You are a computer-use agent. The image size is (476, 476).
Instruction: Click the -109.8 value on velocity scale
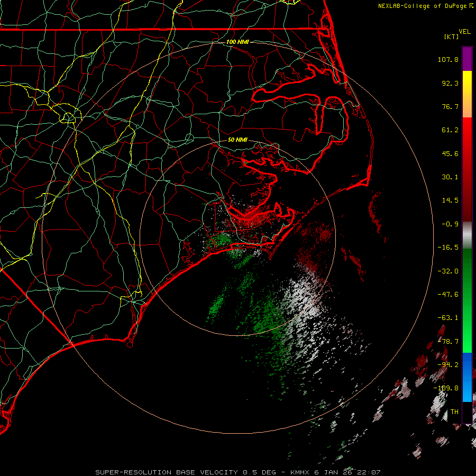[x=446, y=388]
